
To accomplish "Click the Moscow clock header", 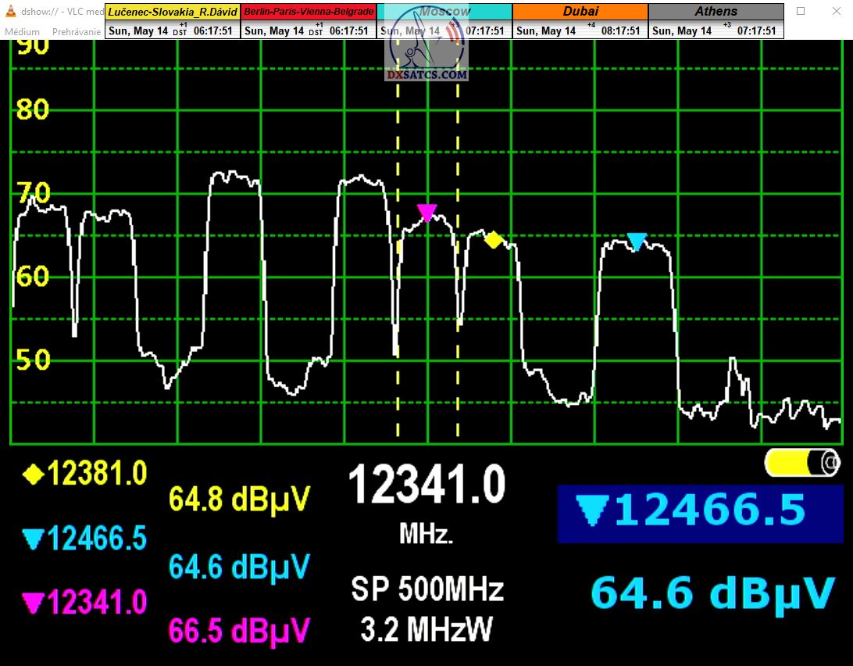I will click(444, 12).
